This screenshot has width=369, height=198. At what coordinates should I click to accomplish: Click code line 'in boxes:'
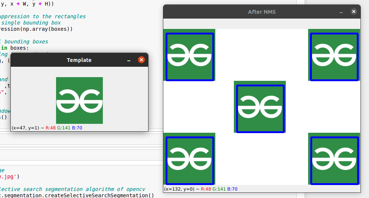click(x=14, y=48)
